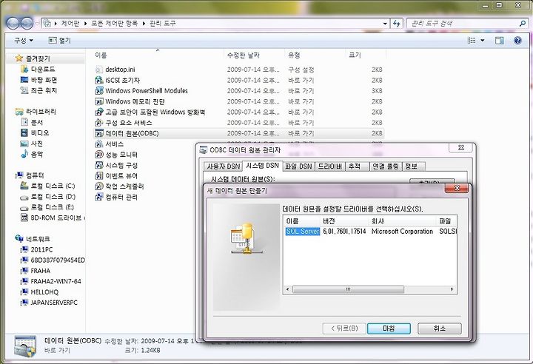Select 로컬 디스크 (C:) drive
Image resolution: width=533 pixels, height=364 pixels.
click(x=47, y=186)
